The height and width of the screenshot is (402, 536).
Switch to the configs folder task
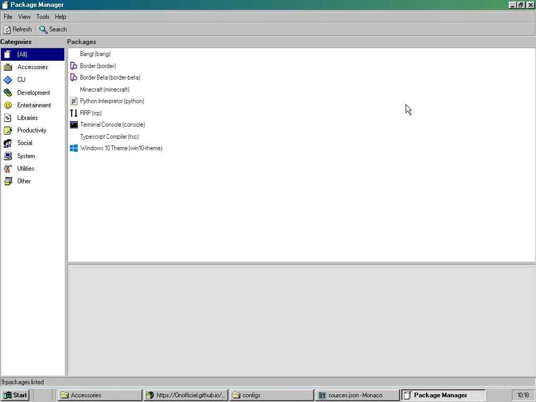click(272, 395)
